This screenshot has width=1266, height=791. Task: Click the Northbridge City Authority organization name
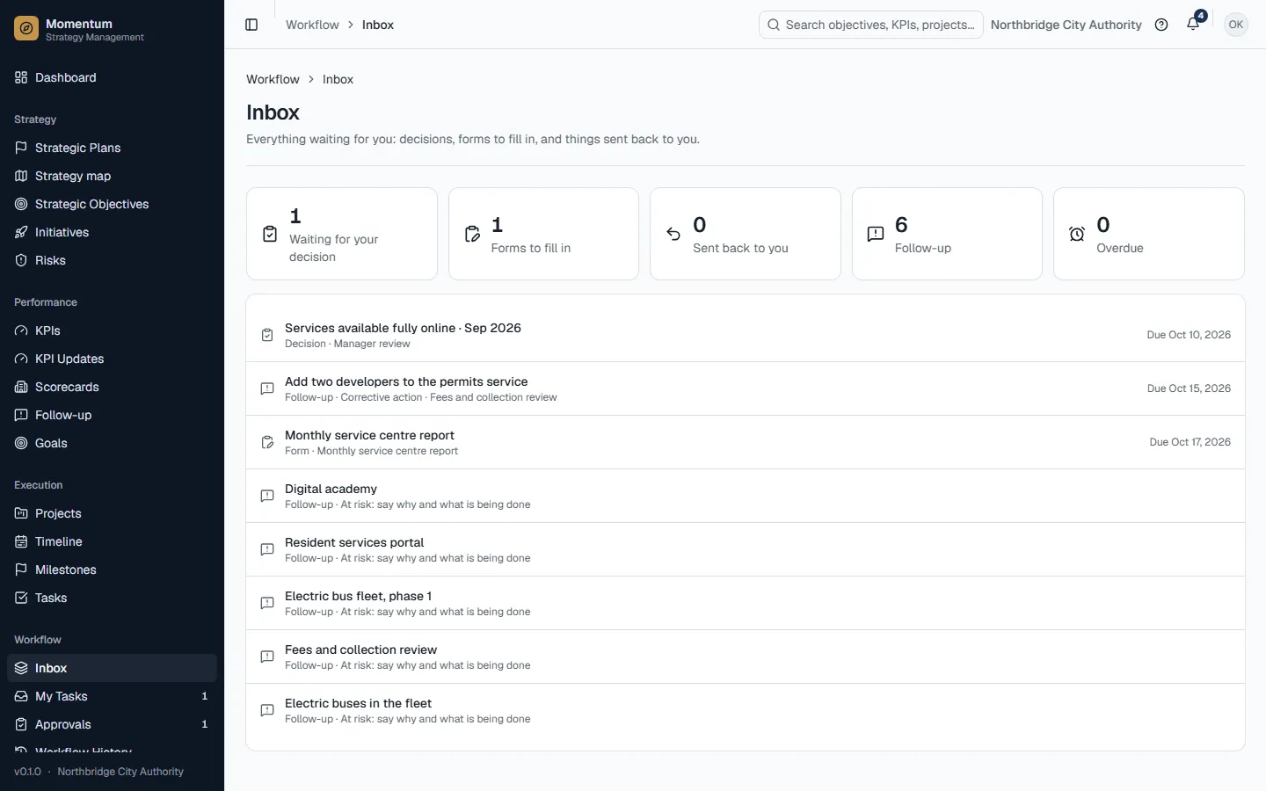1066,25
